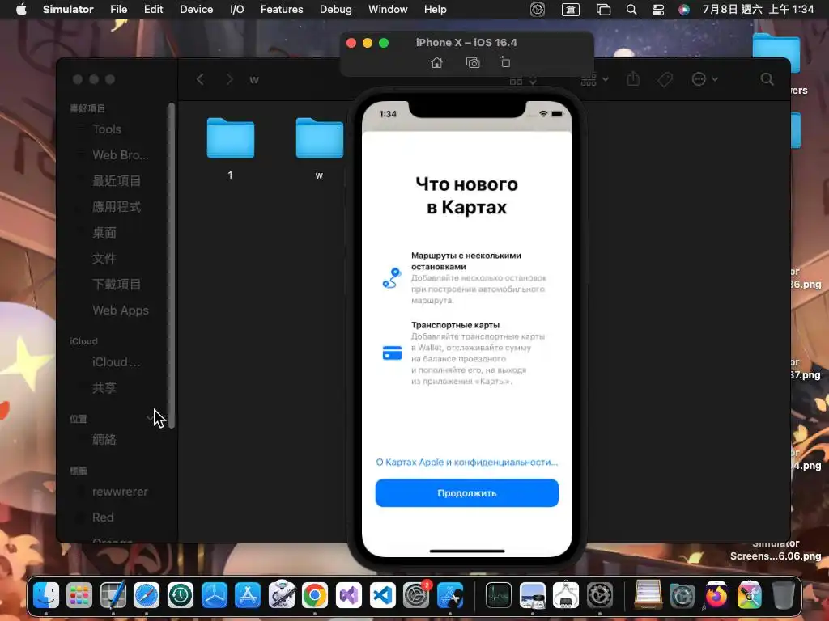Viewport: 829px width, 621px height.
Task: Select Web Apps in Finder sidebar
Action: click(120, 310)
